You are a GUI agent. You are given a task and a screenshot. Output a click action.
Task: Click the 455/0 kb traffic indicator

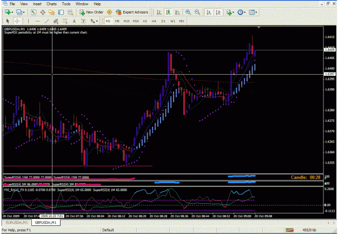[x=309, y=230]
